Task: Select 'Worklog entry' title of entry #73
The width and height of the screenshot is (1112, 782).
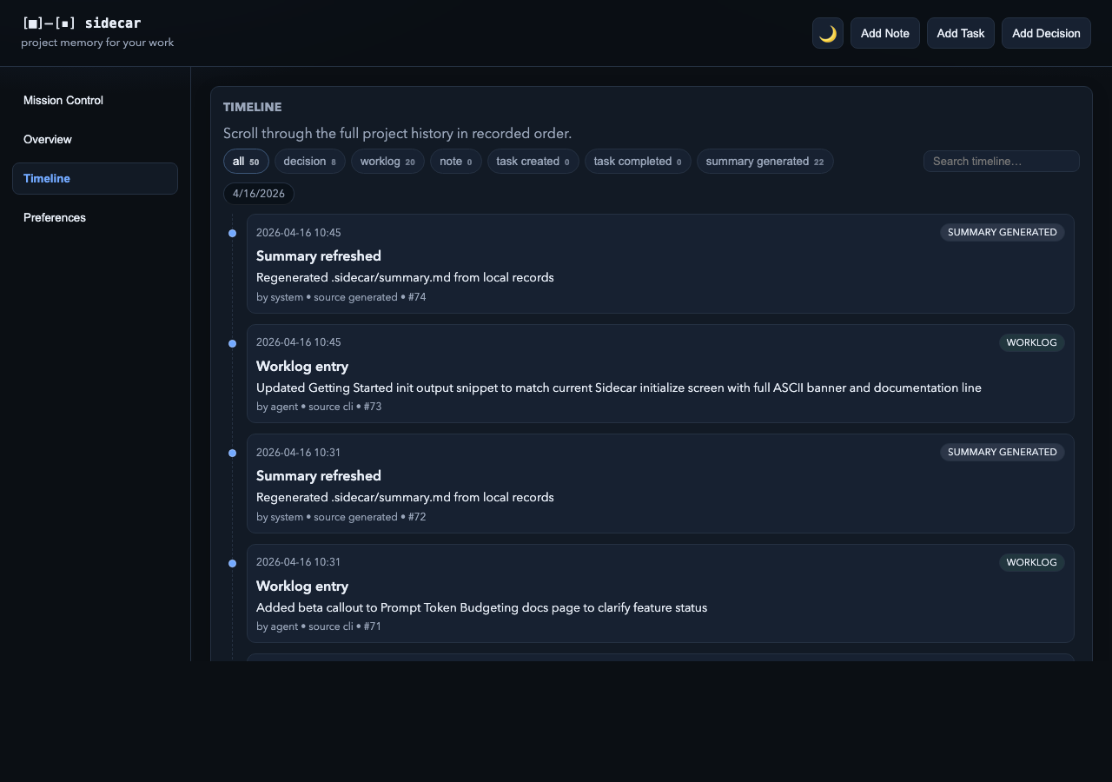Action: [x=302, y=367]
